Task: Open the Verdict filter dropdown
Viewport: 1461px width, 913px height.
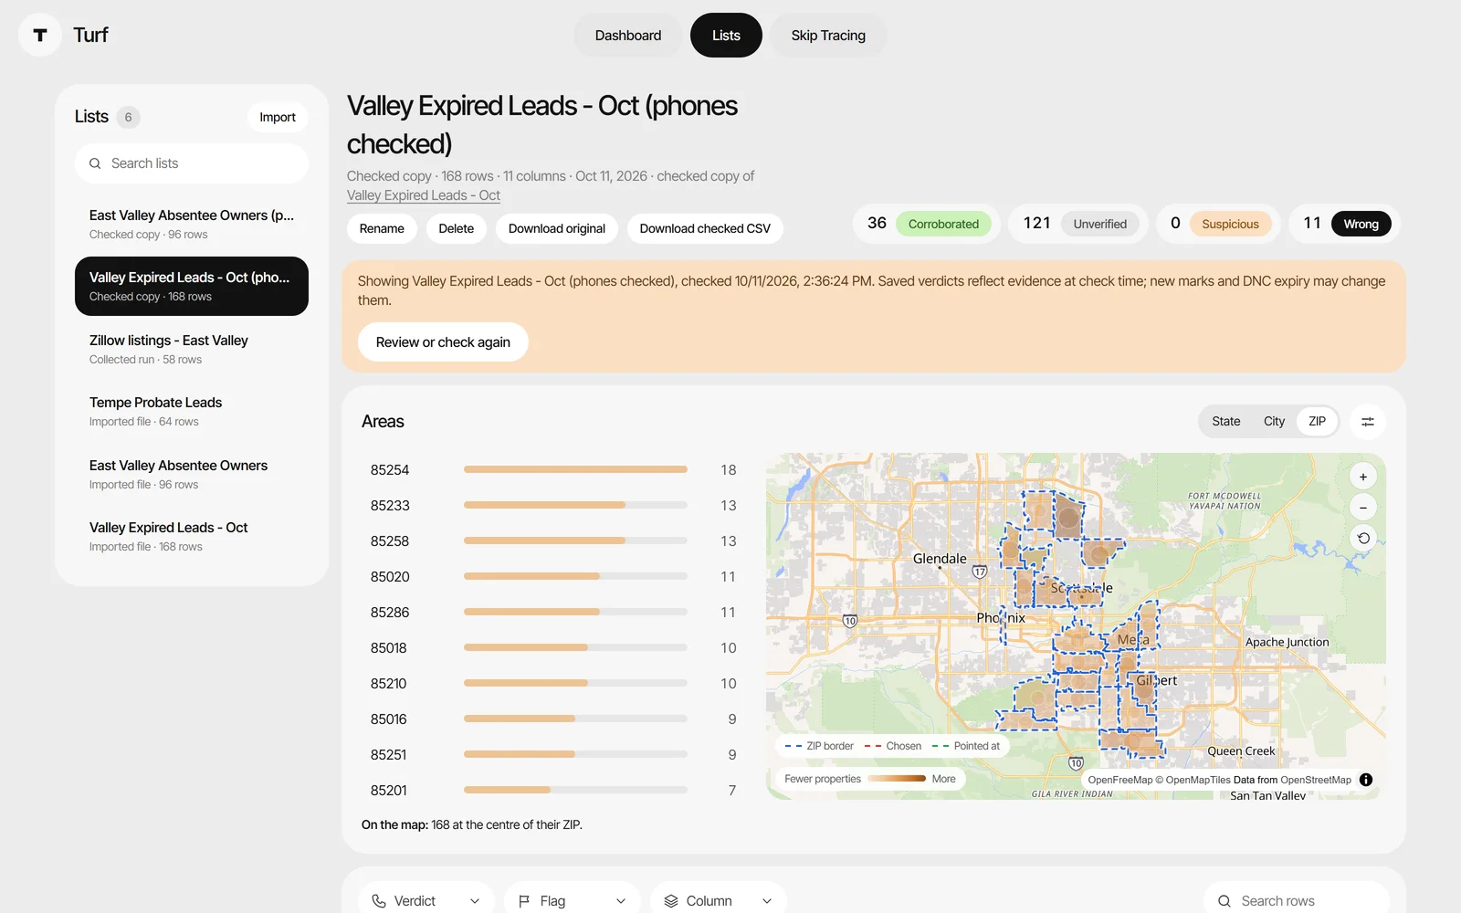Action: [426, 901]
